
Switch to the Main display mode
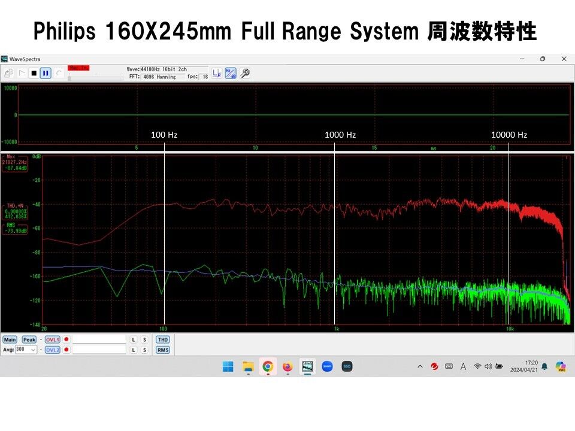10,339
